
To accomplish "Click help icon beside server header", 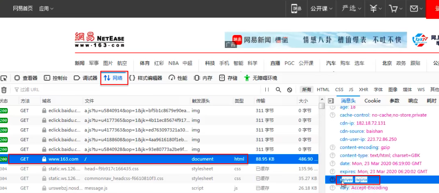I will tap(332, 180).
